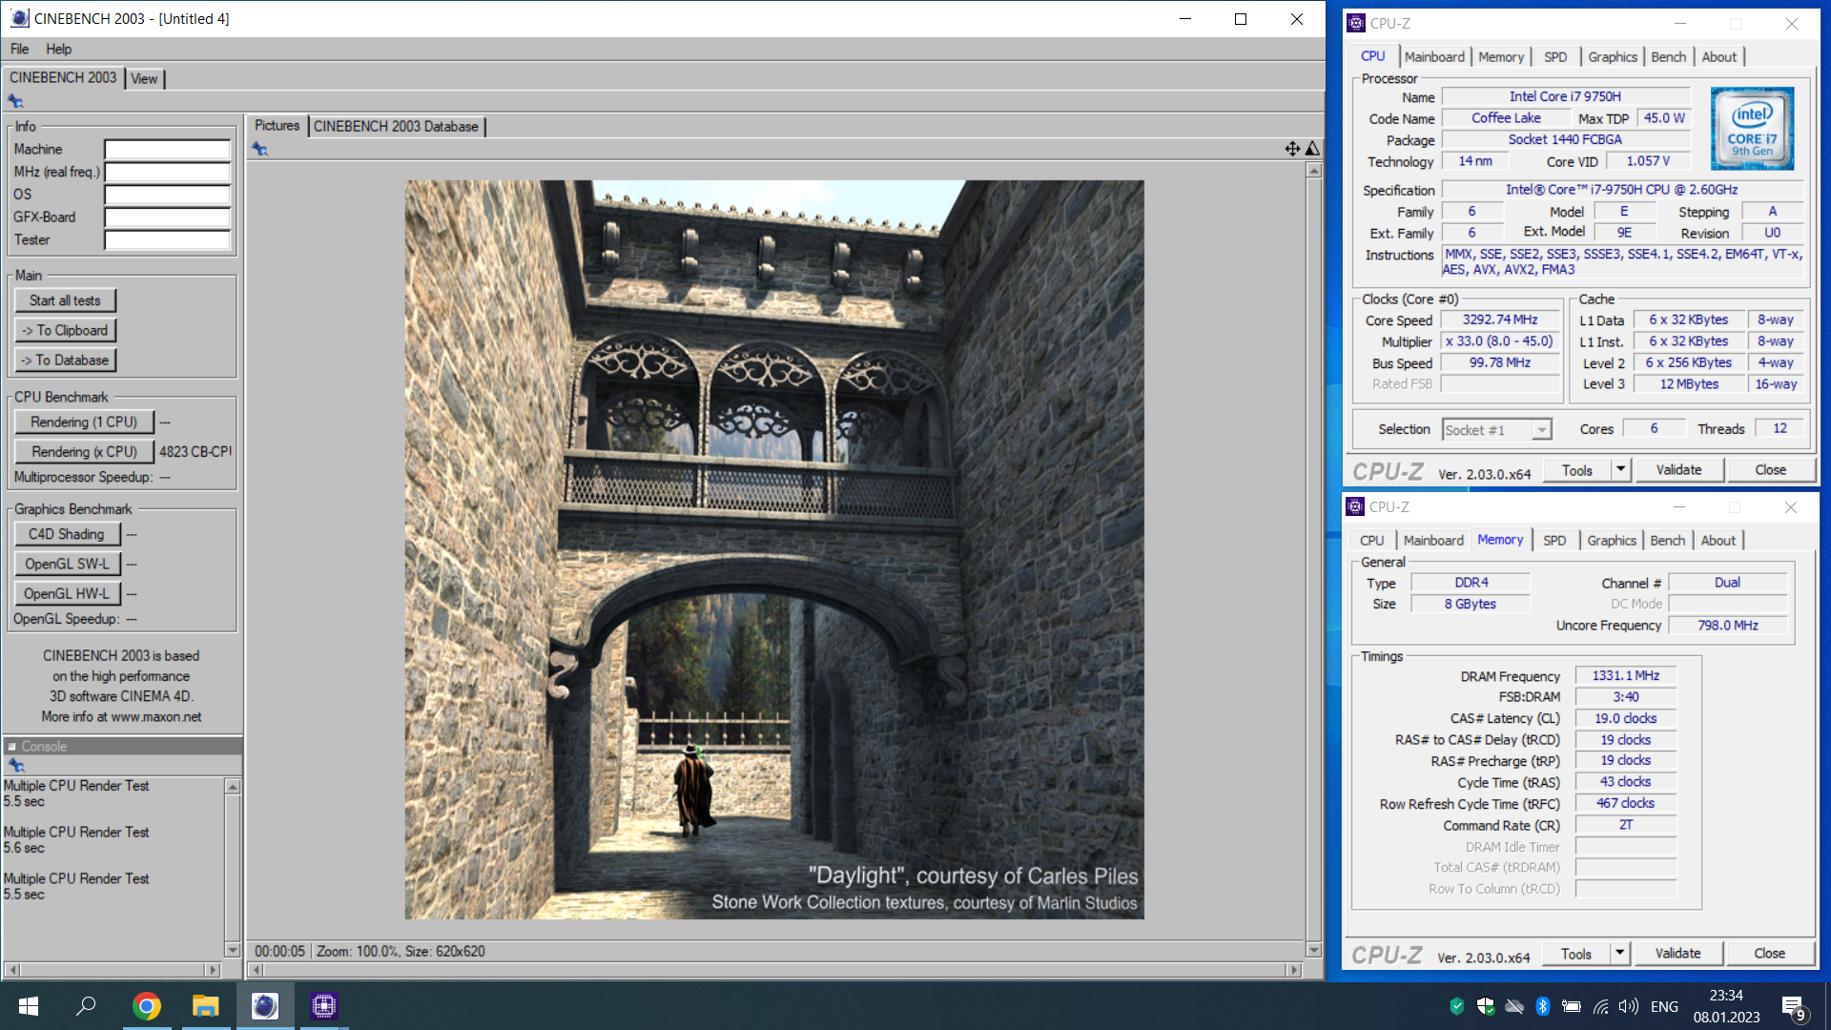Click picture horizontal scrollbar right arrow
Screen dimensions: 1831x1030
point(1294,970)
